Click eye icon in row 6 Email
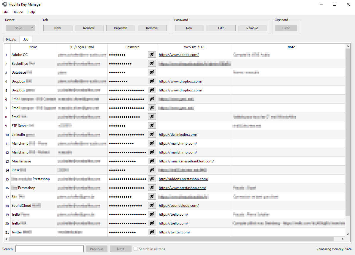355x255 pixels. pyautogui.click(x=152, y=99)
